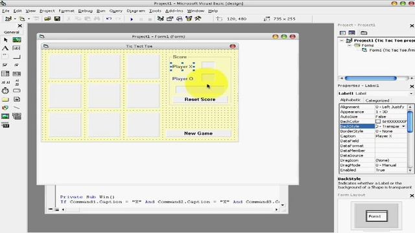Open the BackStyle value dropdown
The width and height of the screenshot is (415, 233).
click(403, 127)
